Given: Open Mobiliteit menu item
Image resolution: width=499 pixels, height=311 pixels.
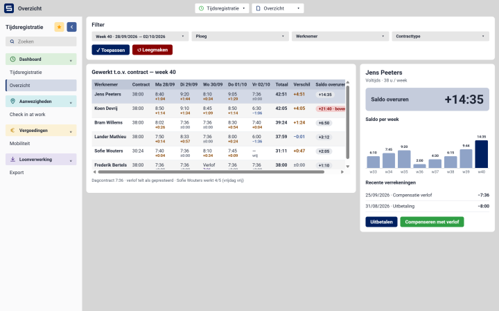Looking at the screenshot, I should [x=41, y=144].
